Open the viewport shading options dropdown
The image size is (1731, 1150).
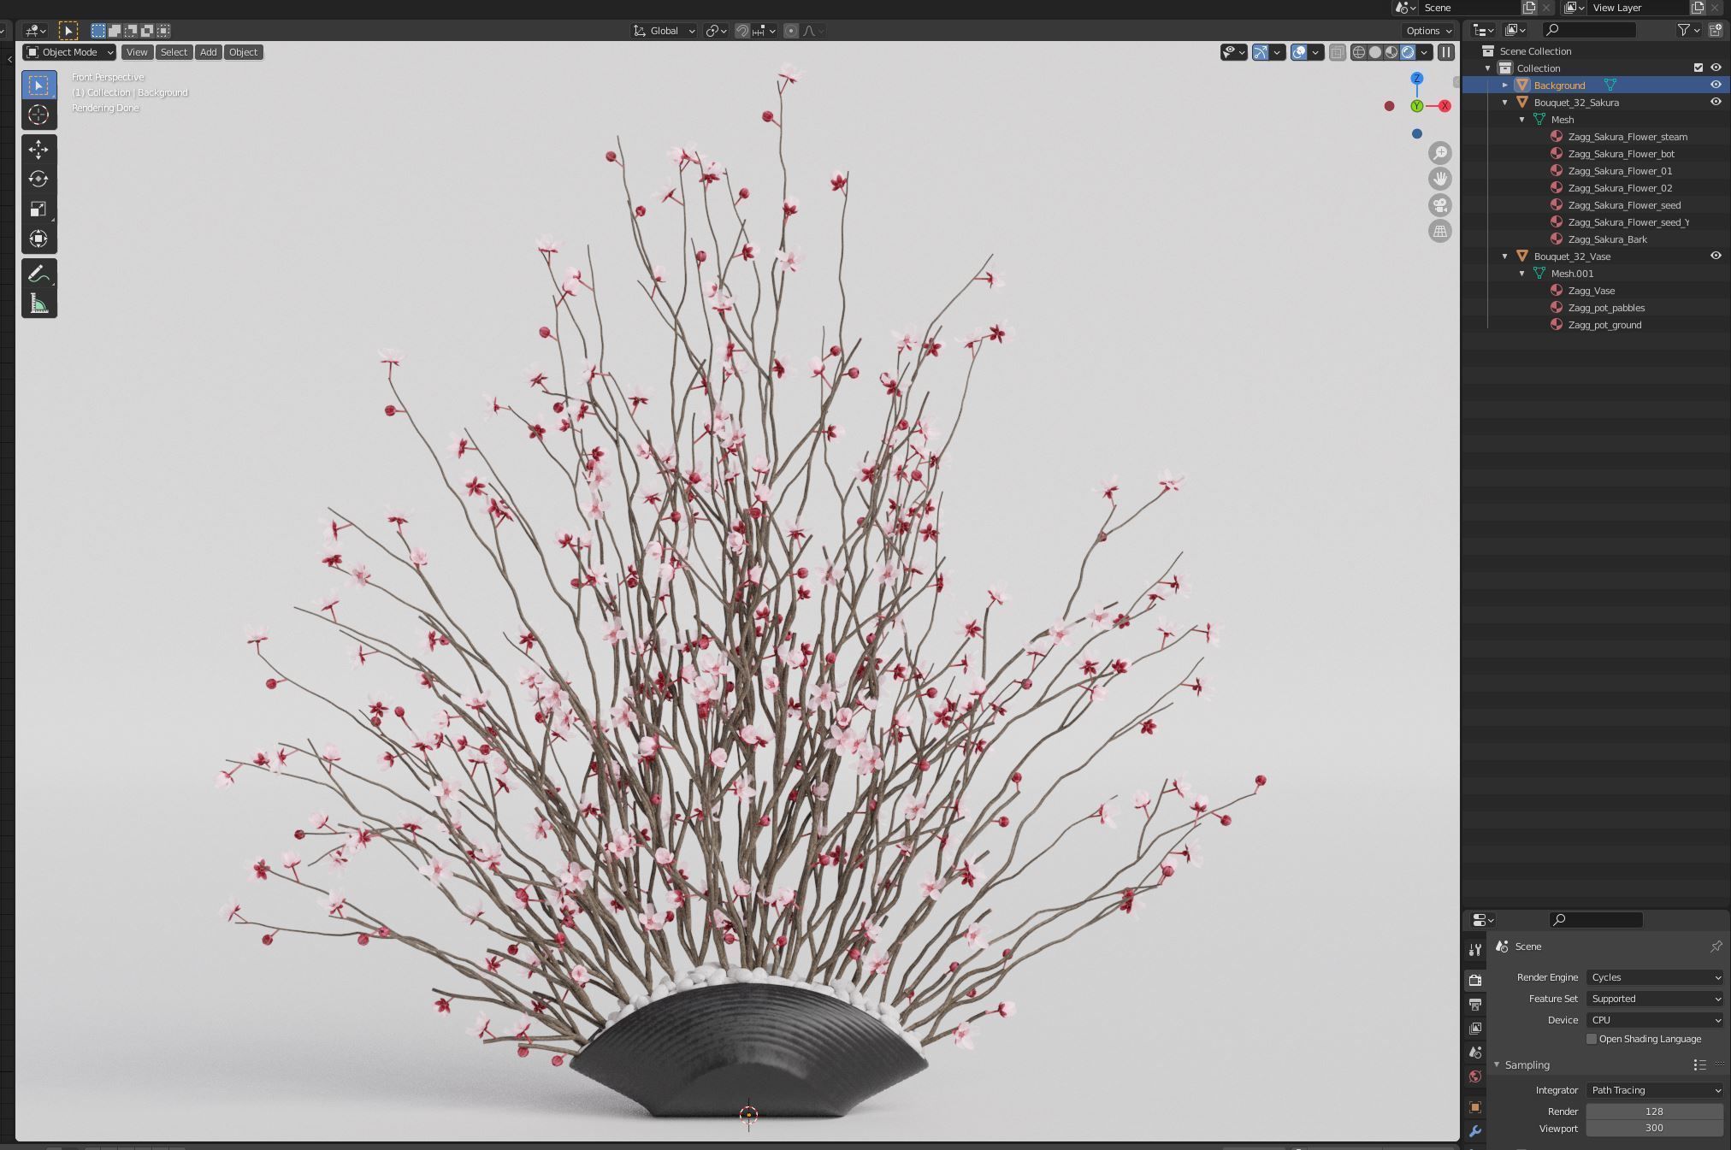click(x=1424, y=52)
